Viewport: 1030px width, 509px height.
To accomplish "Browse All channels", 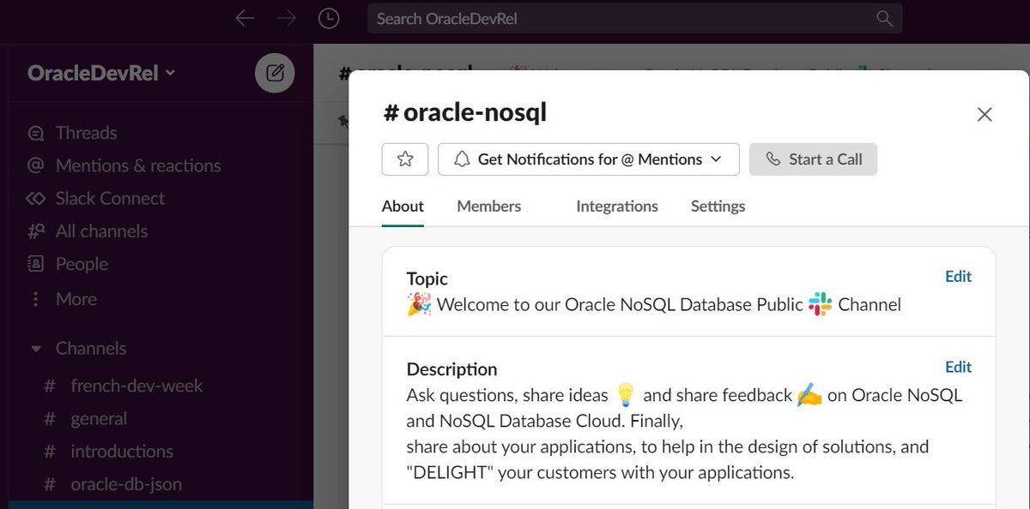I will click(101, 231).
